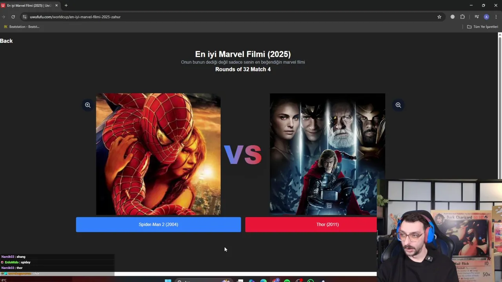Close the En iyi Marvel Filmi tab
The height and width of the screenshot is (282, 502).
(x=56, y=5)
